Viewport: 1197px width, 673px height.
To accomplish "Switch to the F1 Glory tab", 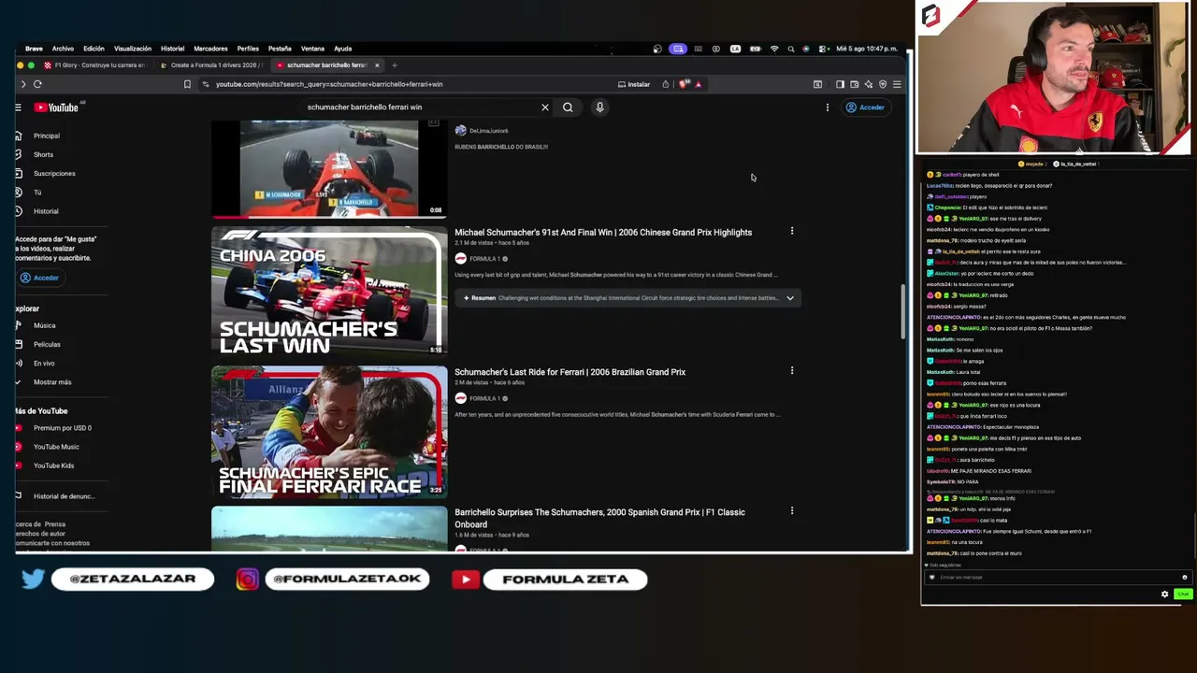I will pyautogui.click(x=94, y=65).
